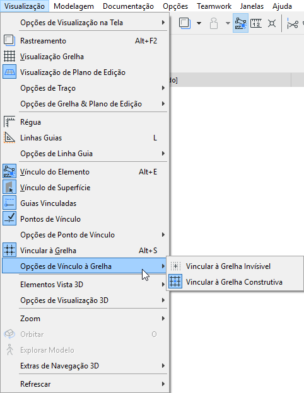Click the Linhas Guias triangle icon

tap(9, 138)
